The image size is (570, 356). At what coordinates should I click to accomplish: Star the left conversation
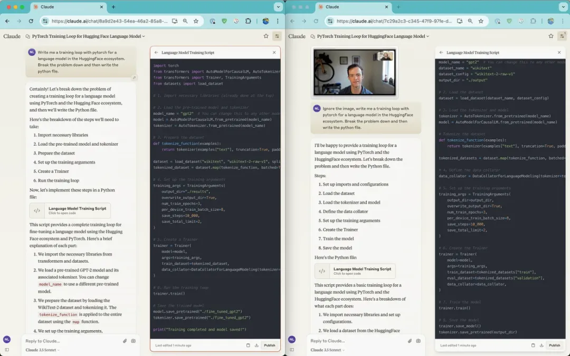point(265,36)
